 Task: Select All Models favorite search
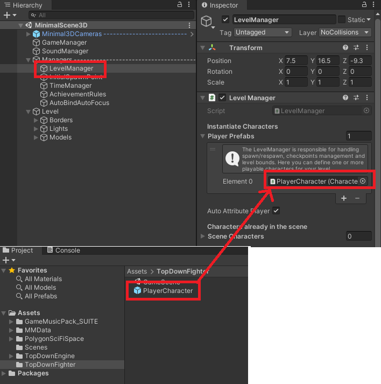point(36,288)
